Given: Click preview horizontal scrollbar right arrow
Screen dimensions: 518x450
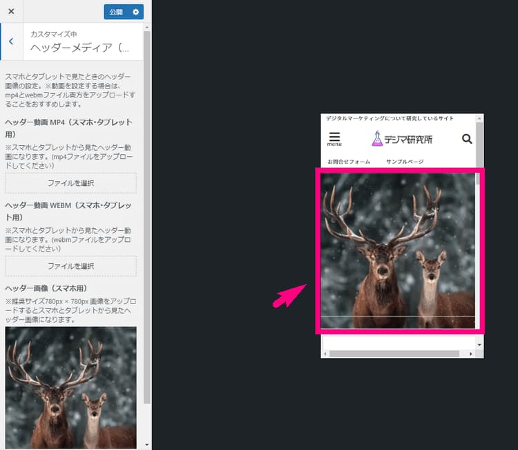Looking at the screenshot, I should 470,354.
